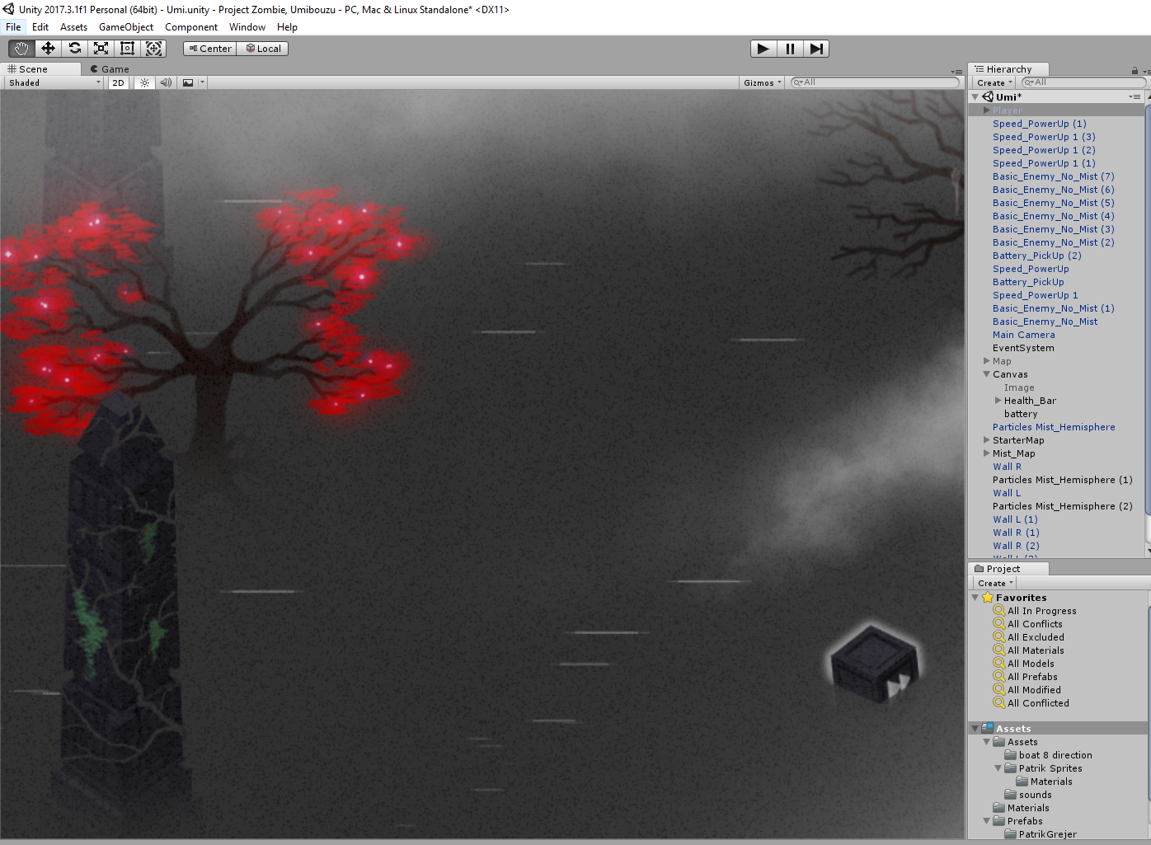Click the Hierarchy Create button

coord(994,82)
